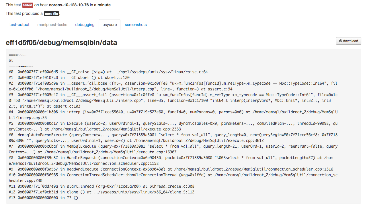Switch to the maniphest-tasks tab
367x206 pixels.
coord(52,25)
